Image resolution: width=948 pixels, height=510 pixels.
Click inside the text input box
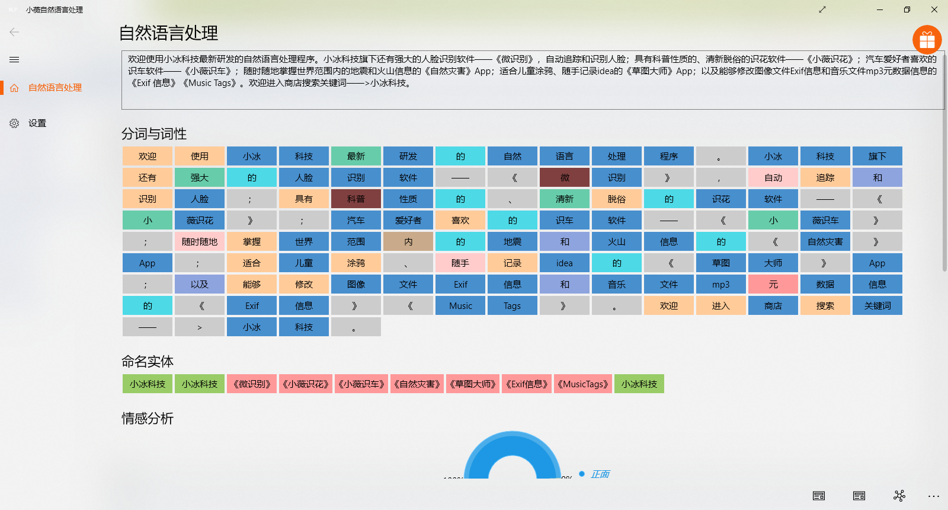click(533, 80)
